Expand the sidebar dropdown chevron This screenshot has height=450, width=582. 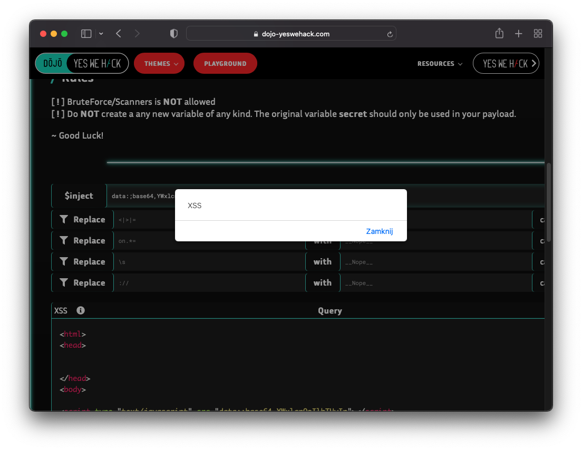[101, 34]
